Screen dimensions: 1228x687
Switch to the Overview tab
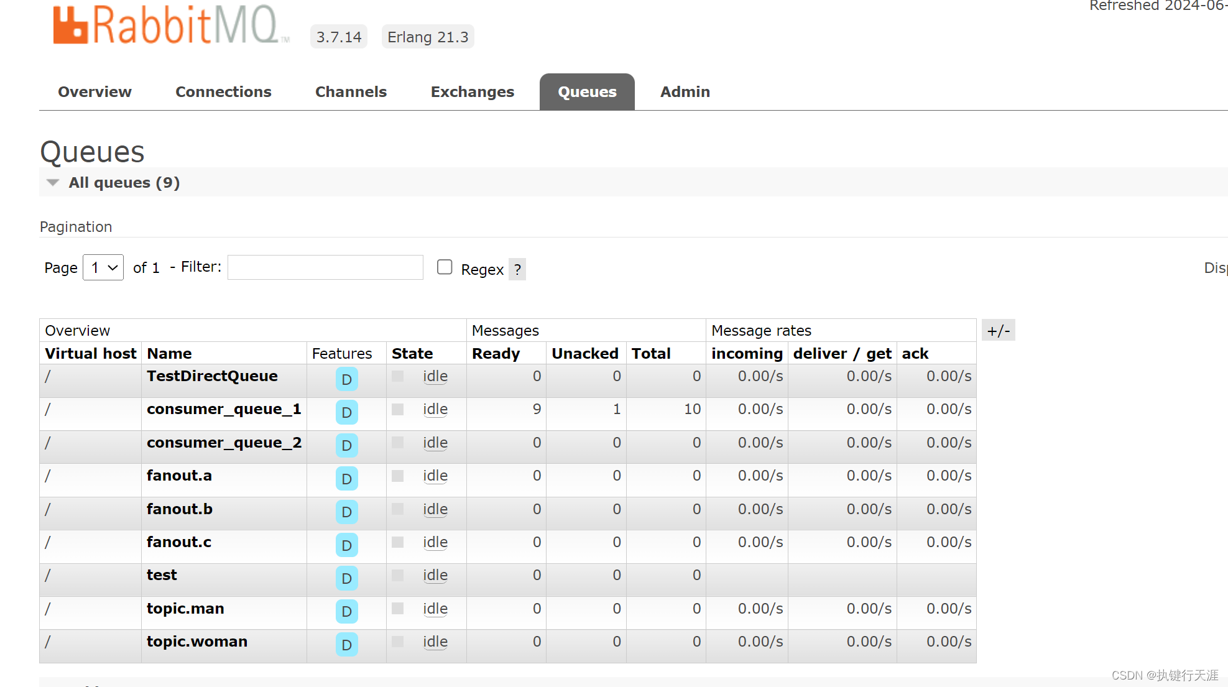tap(95, 92)
